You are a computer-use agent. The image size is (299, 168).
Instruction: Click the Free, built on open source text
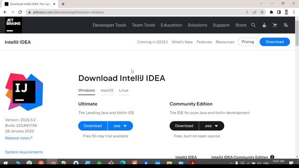pos(197,136)
